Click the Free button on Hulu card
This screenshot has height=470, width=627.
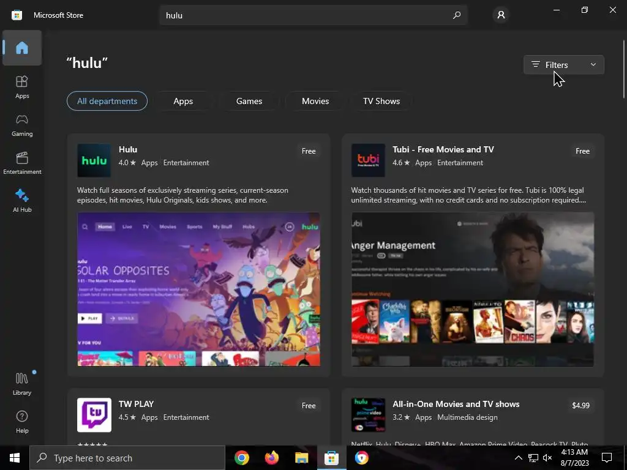coord(309,151)
